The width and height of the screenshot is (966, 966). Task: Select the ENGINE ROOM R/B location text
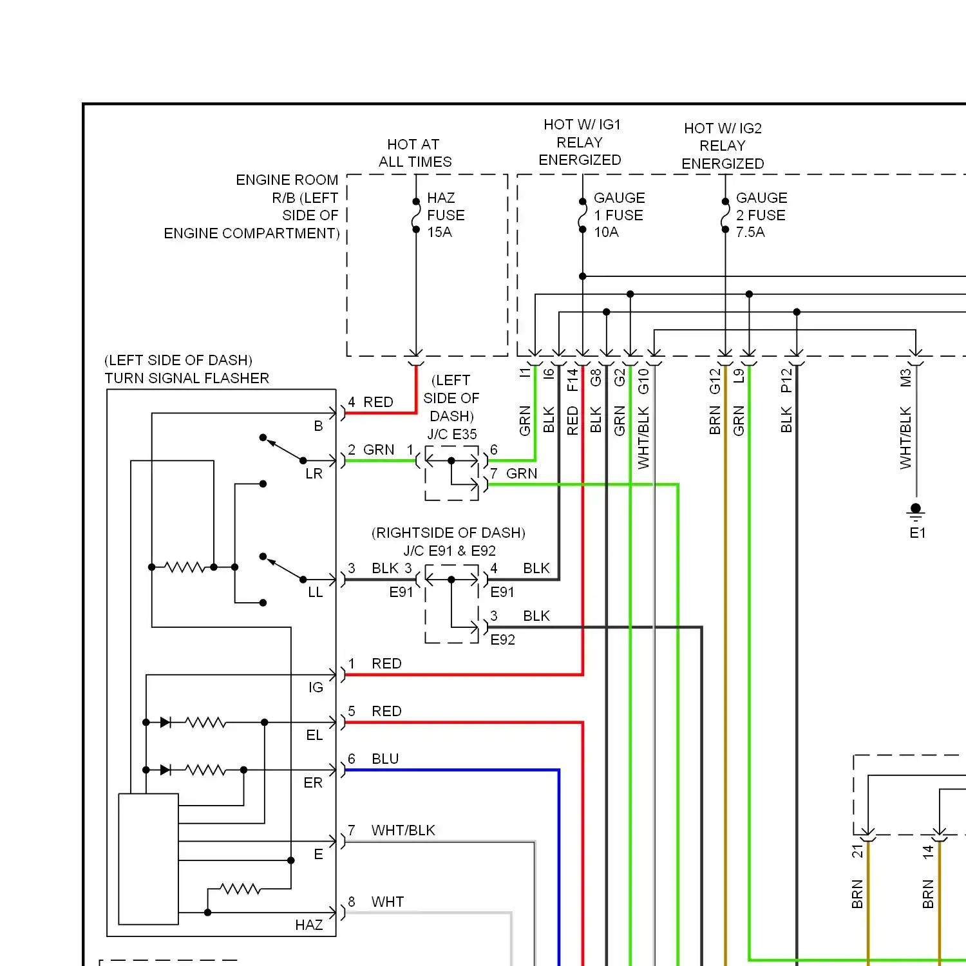[x=252, y=207]
